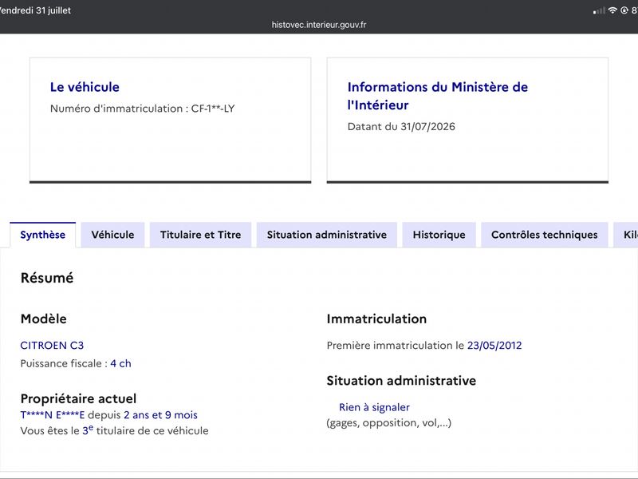Open the Synthèse tab
638x479 pixels.
click(x=43, y=235)
